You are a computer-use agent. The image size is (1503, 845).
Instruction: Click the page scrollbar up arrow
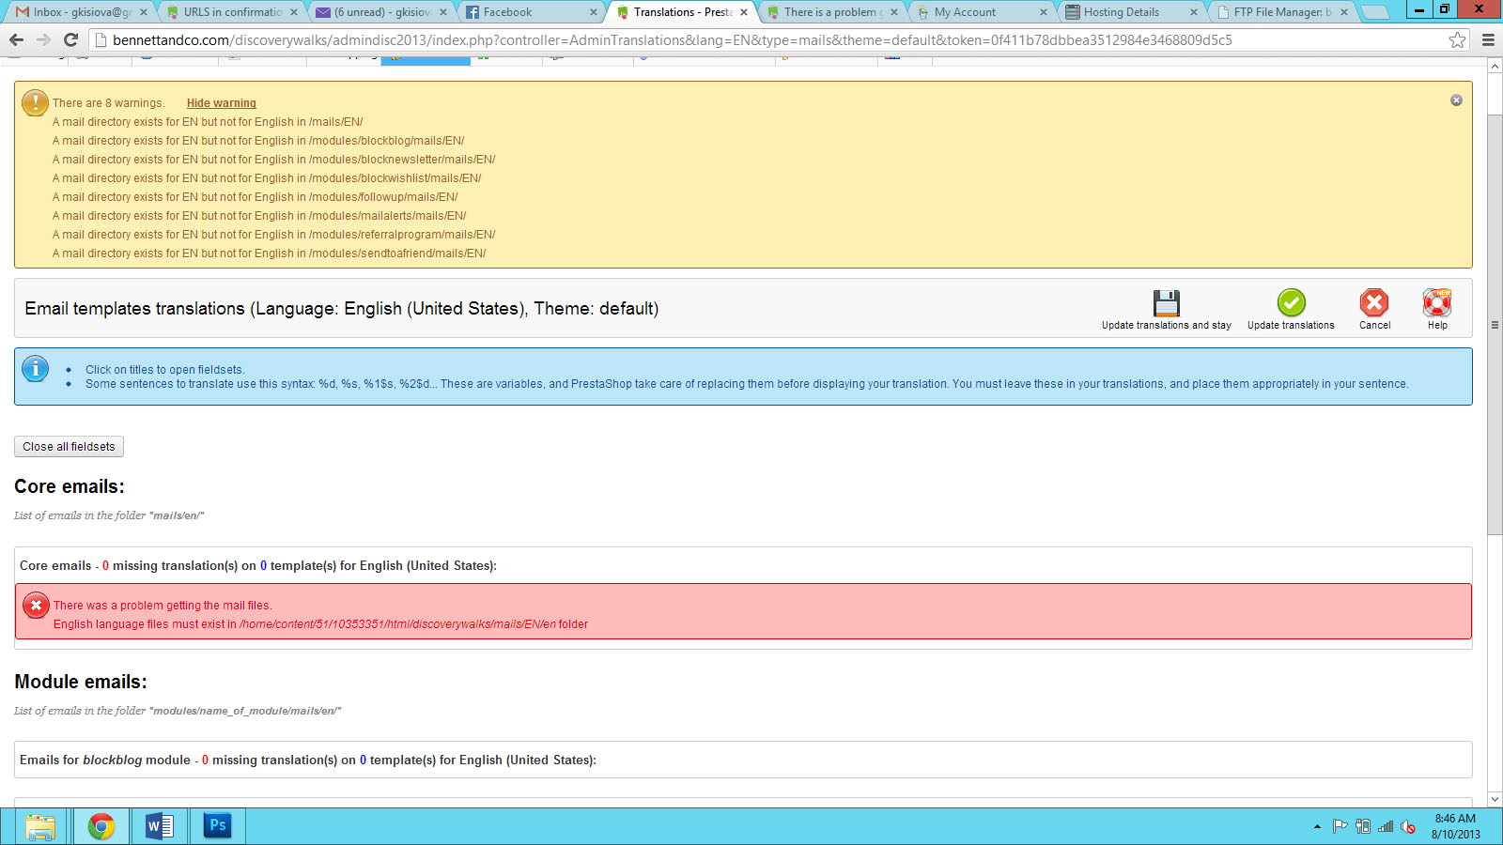1495,66
